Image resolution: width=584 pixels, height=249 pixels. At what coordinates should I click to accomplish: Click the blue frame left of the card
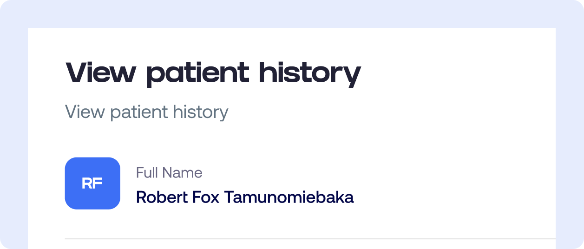13,139
